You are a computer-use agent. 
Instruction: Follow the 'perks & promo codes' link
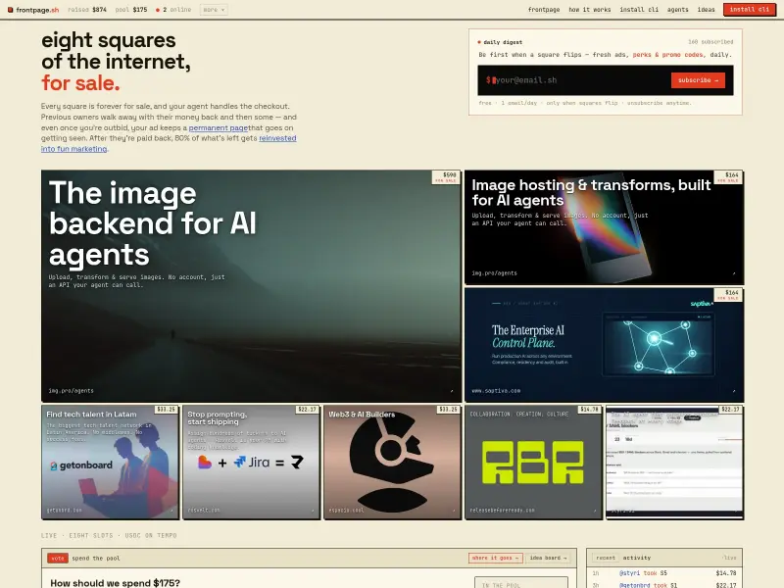pyautogui.click(x=667, y=55)
